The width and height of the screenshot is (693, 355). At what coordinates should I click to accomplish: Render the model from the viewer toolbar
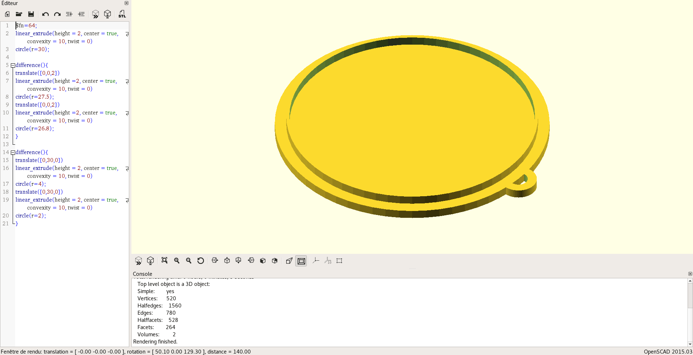[x=151, y=261]
